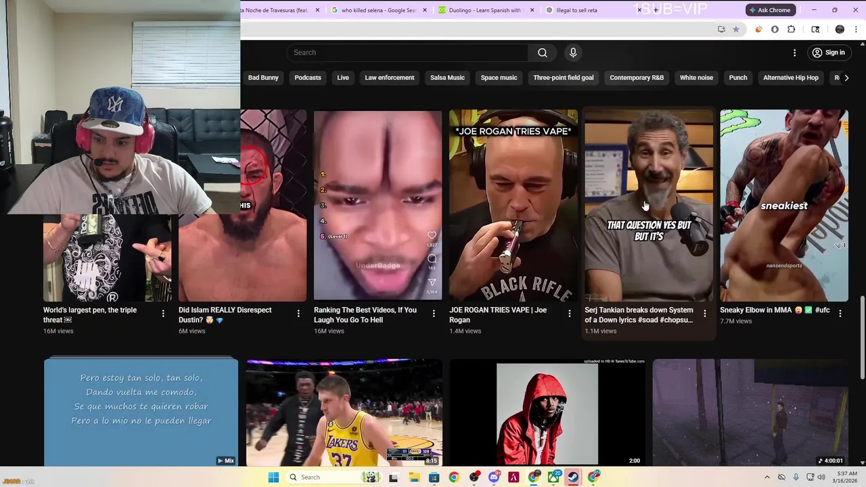
Task: Select the Three-point field goal chip
Action: click(x=564, y=78)
